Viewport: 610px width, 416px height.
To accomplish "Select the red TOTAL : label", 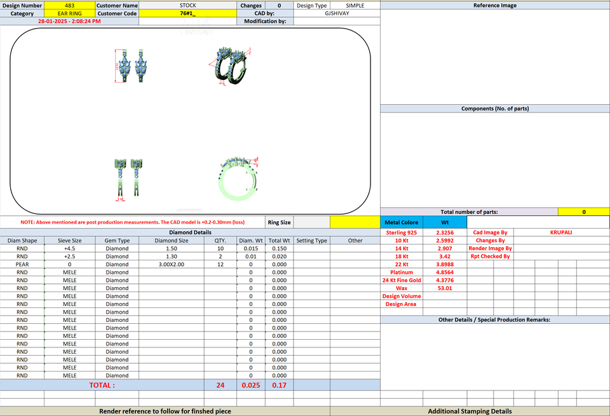I will (x=102, y=386).
